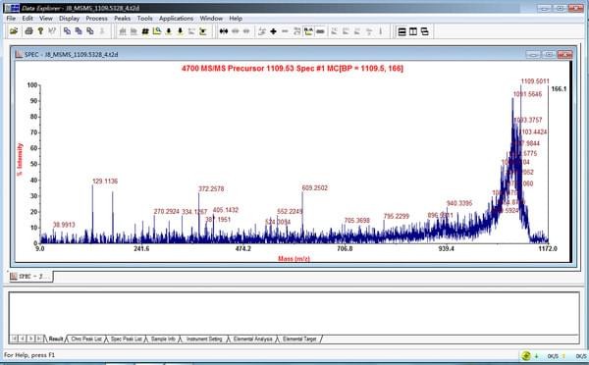Click the open file folder icon
The image size is (589, 365).
14,31
